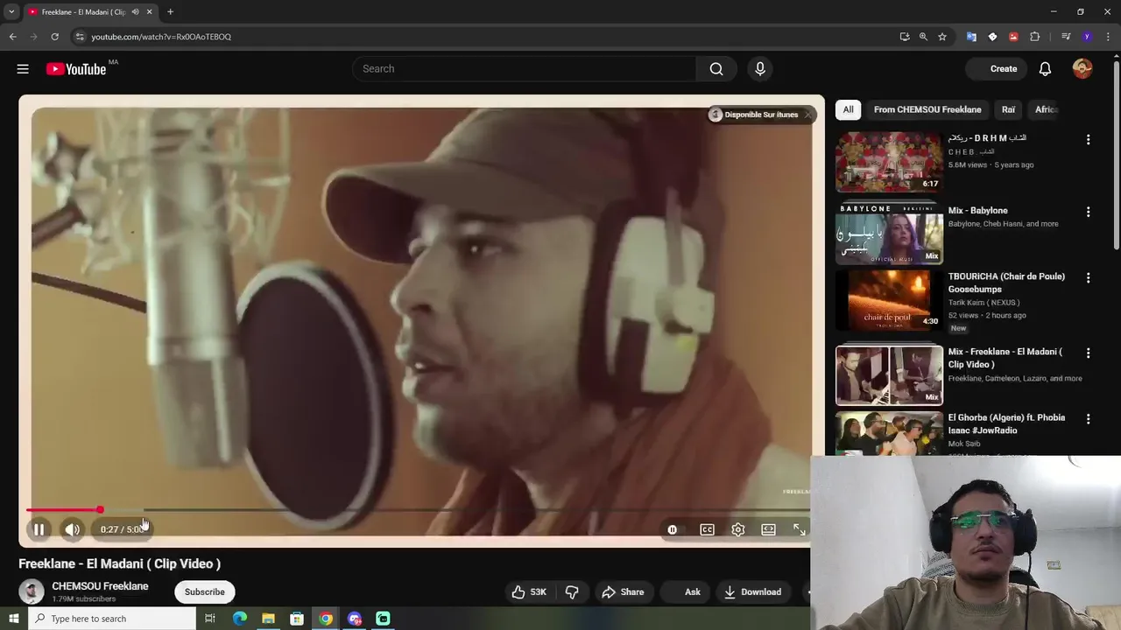Open the 'Mix - Freeklane - El Madani' title
Screen dimensions: 1121x630
coord(1005,358)
